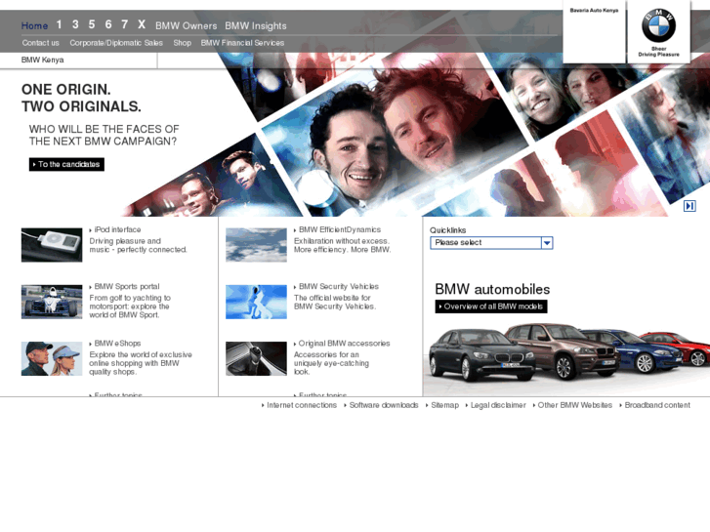This screenshot has width=710, height=532.
Task: Open Broadband content footer link
Action: (657, 405)
